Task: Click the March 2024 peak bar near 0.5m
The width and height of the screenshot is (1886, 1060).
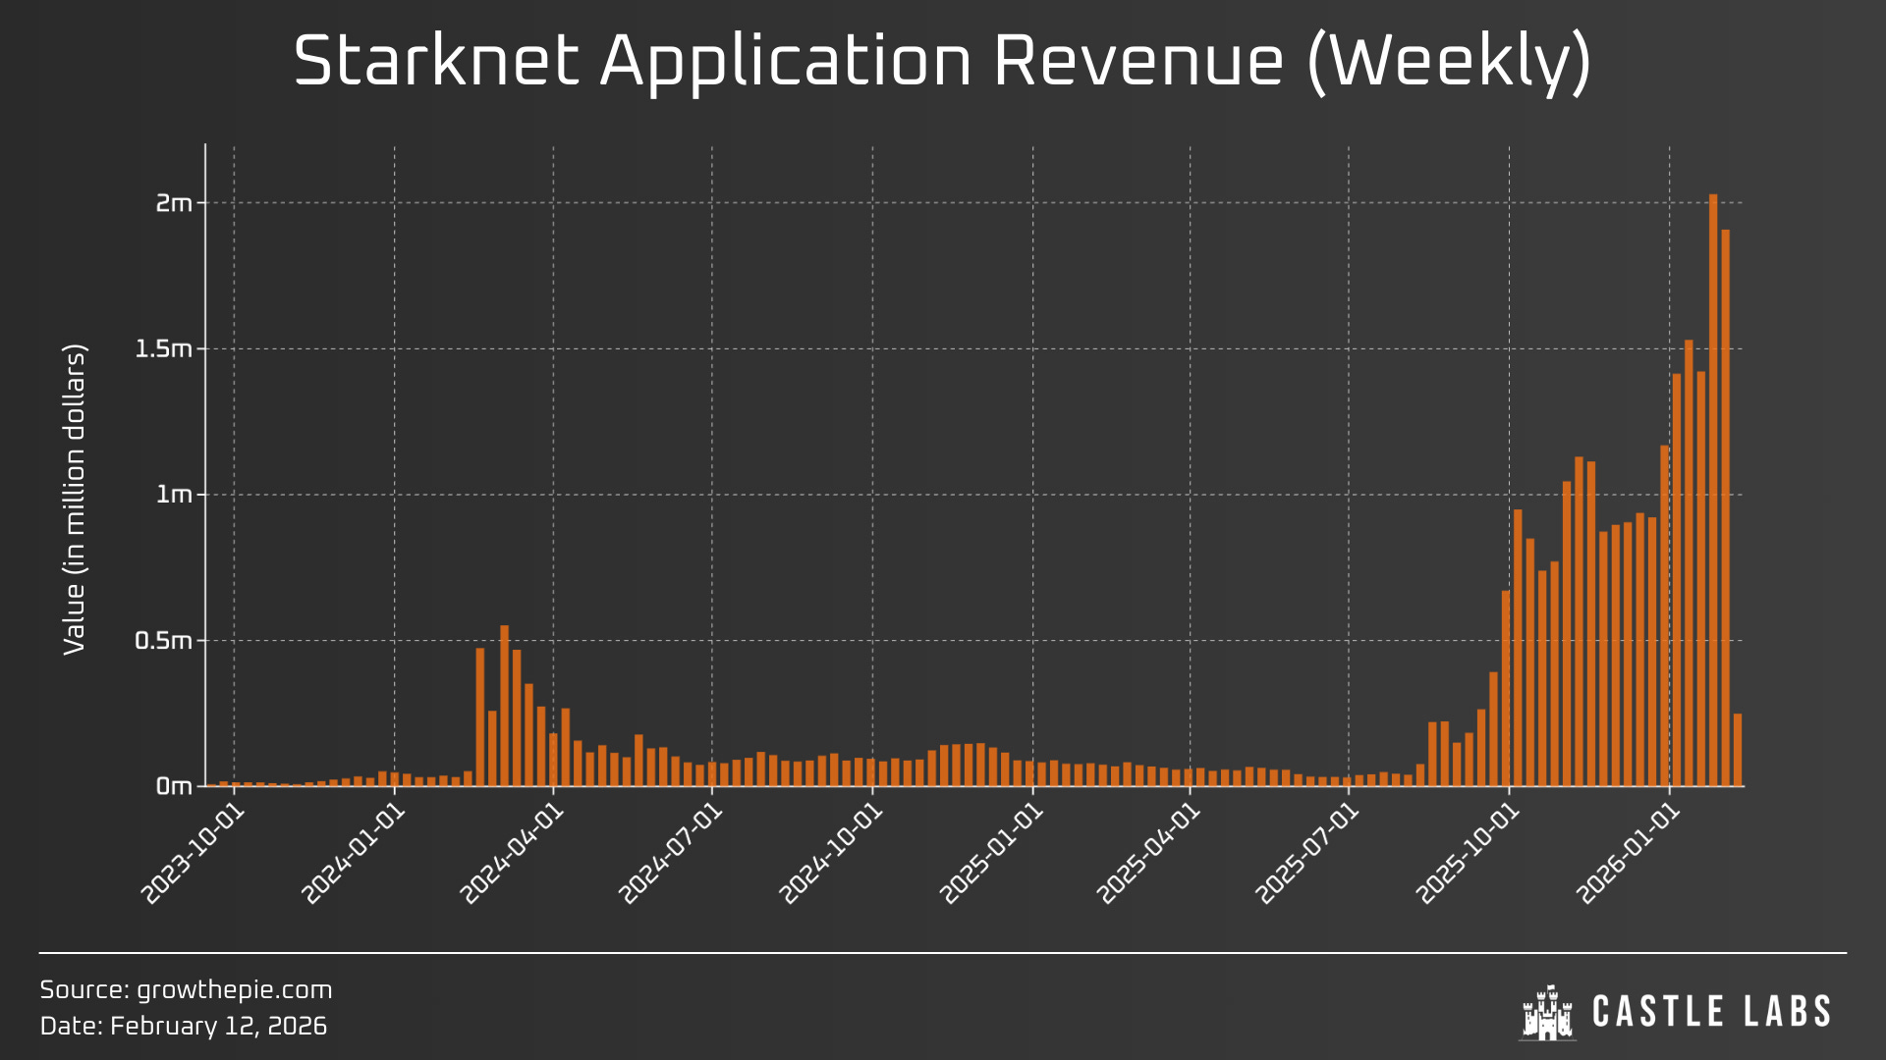Action: tap(504, 707)
